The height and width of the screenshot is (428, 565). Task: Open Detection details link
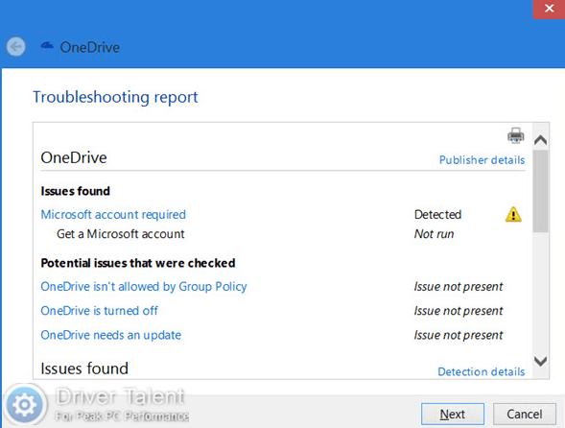pyautogui.click(x=481, y=371)
